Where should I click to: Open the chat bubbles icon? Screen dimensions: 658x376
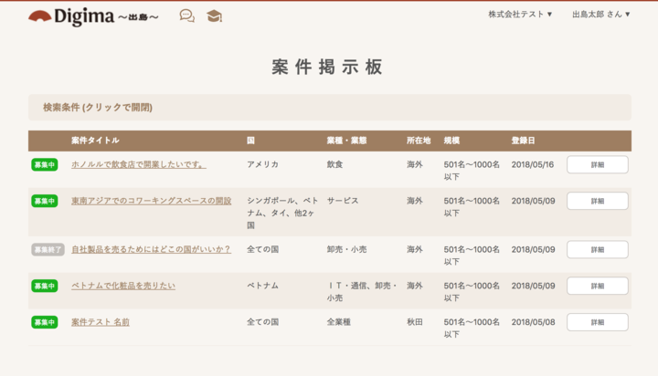coord(187,16)
